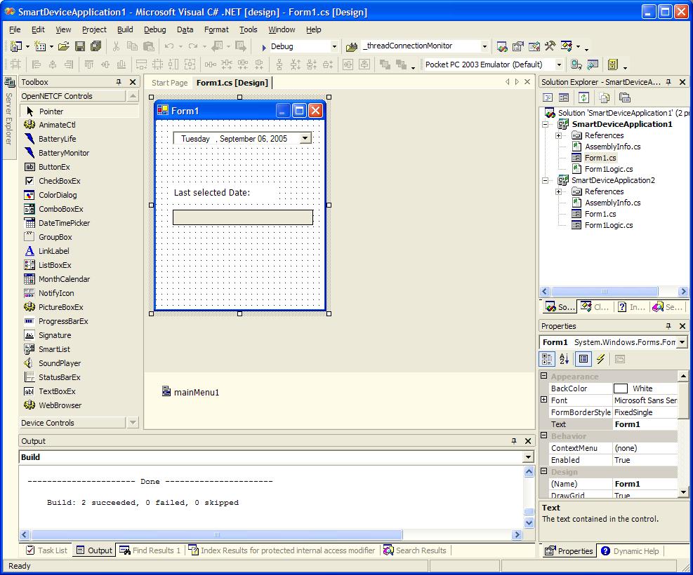Viewport: 693px width, 575px height.
Task: Select BatteryMonitor in the Toolbox
Action: pos(64,153)
